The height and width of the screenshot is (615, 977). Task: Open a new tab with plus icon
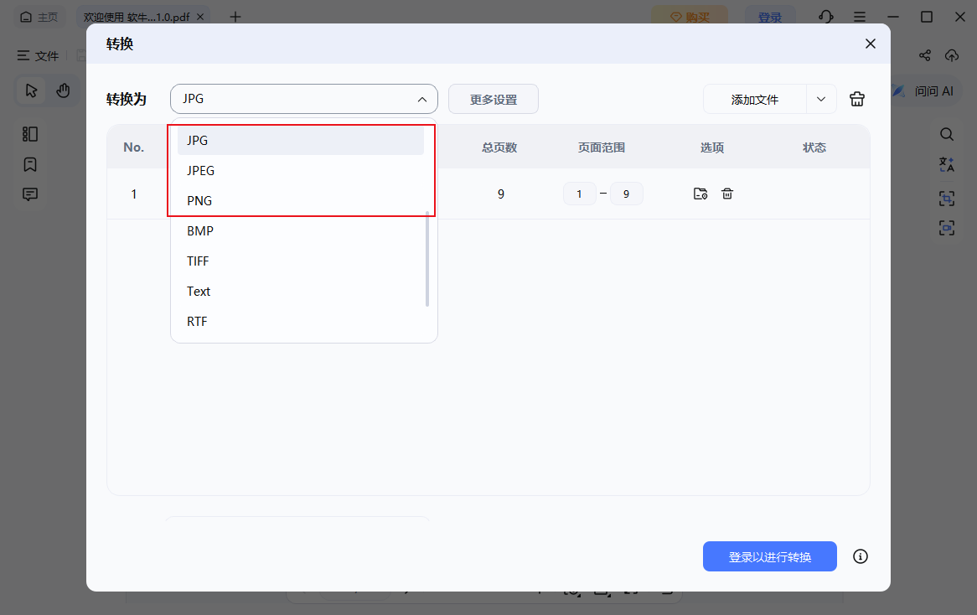pyautogui.click(x=235, y=17)
